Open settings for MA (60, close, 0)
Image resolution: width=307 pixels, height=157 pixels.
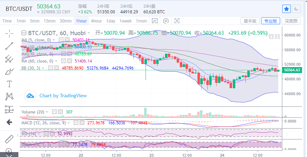[x=63, y=61]
